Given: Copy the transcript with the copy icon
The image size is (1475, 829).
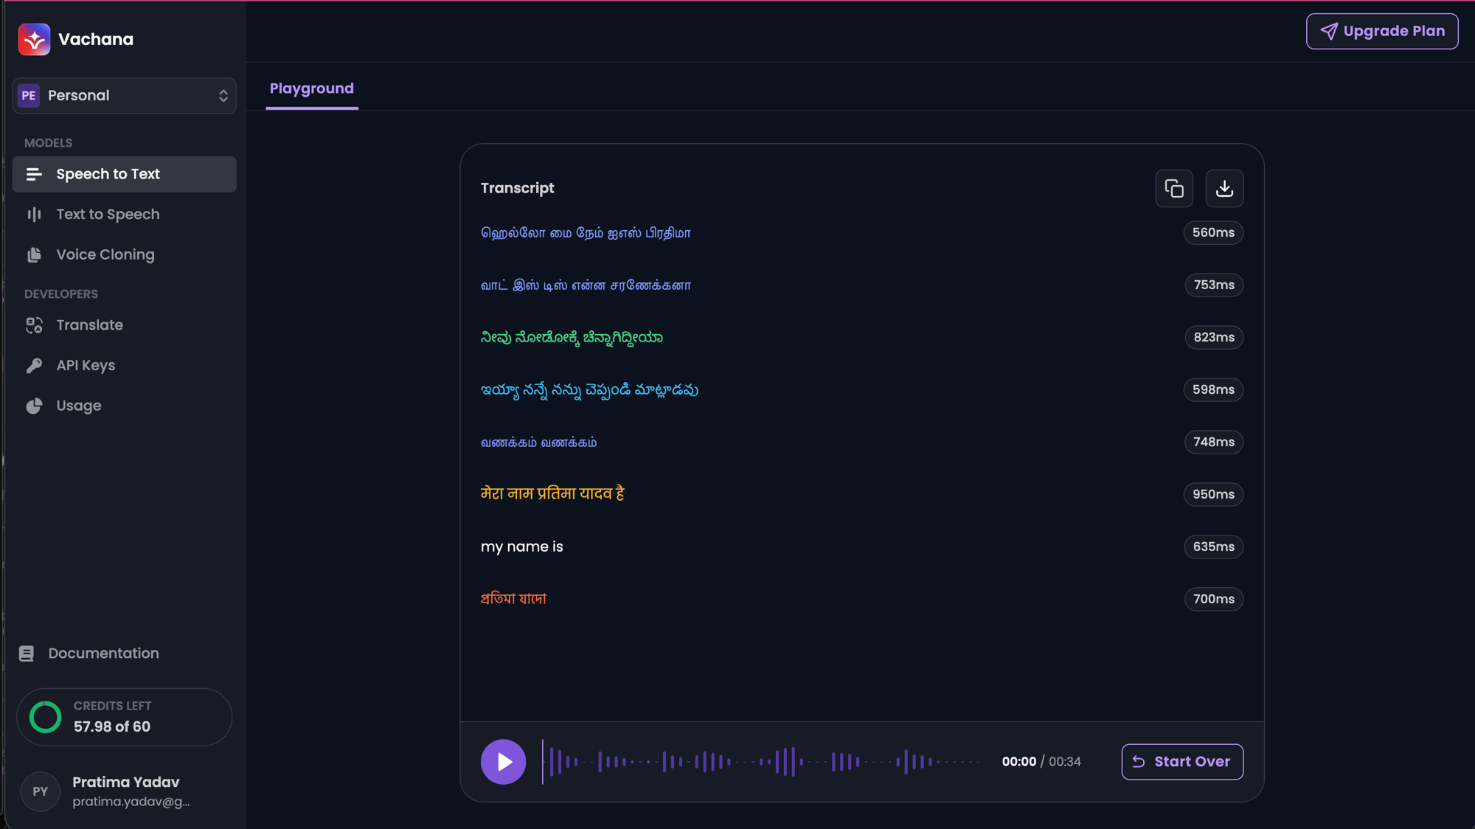Looking at the screenshot, I should coord(1173,189).
